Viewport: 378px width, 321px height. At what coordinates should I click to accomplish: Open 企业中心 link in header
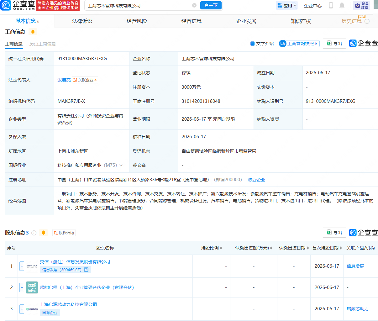[313, 6]
